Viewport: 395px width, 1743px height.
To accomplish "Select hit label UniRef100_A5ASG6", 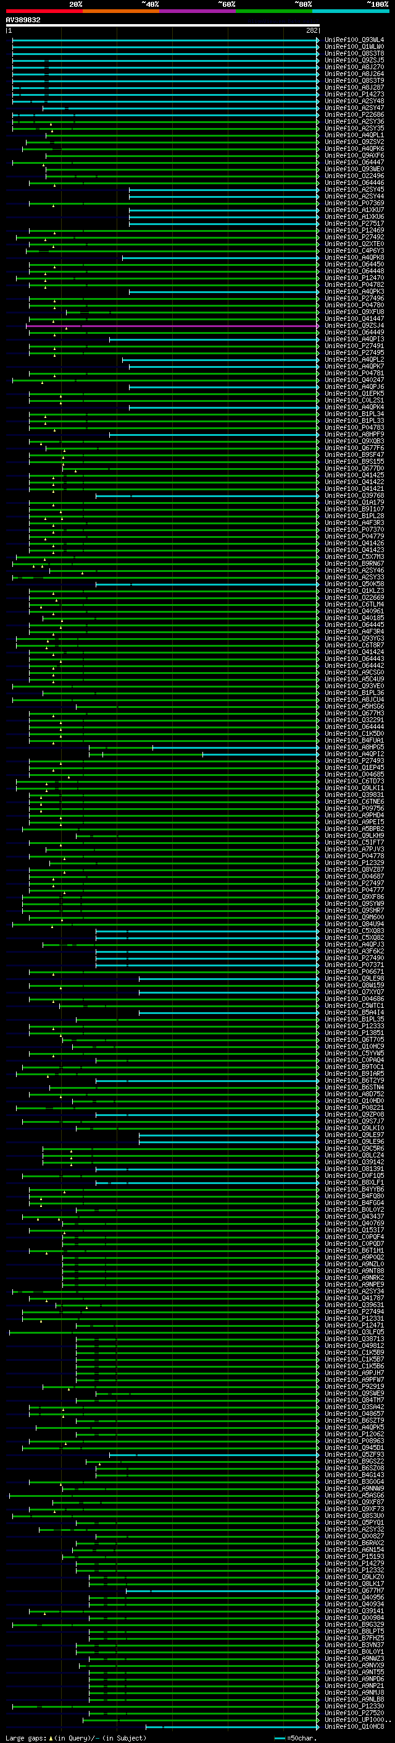I will [354, 1495].
